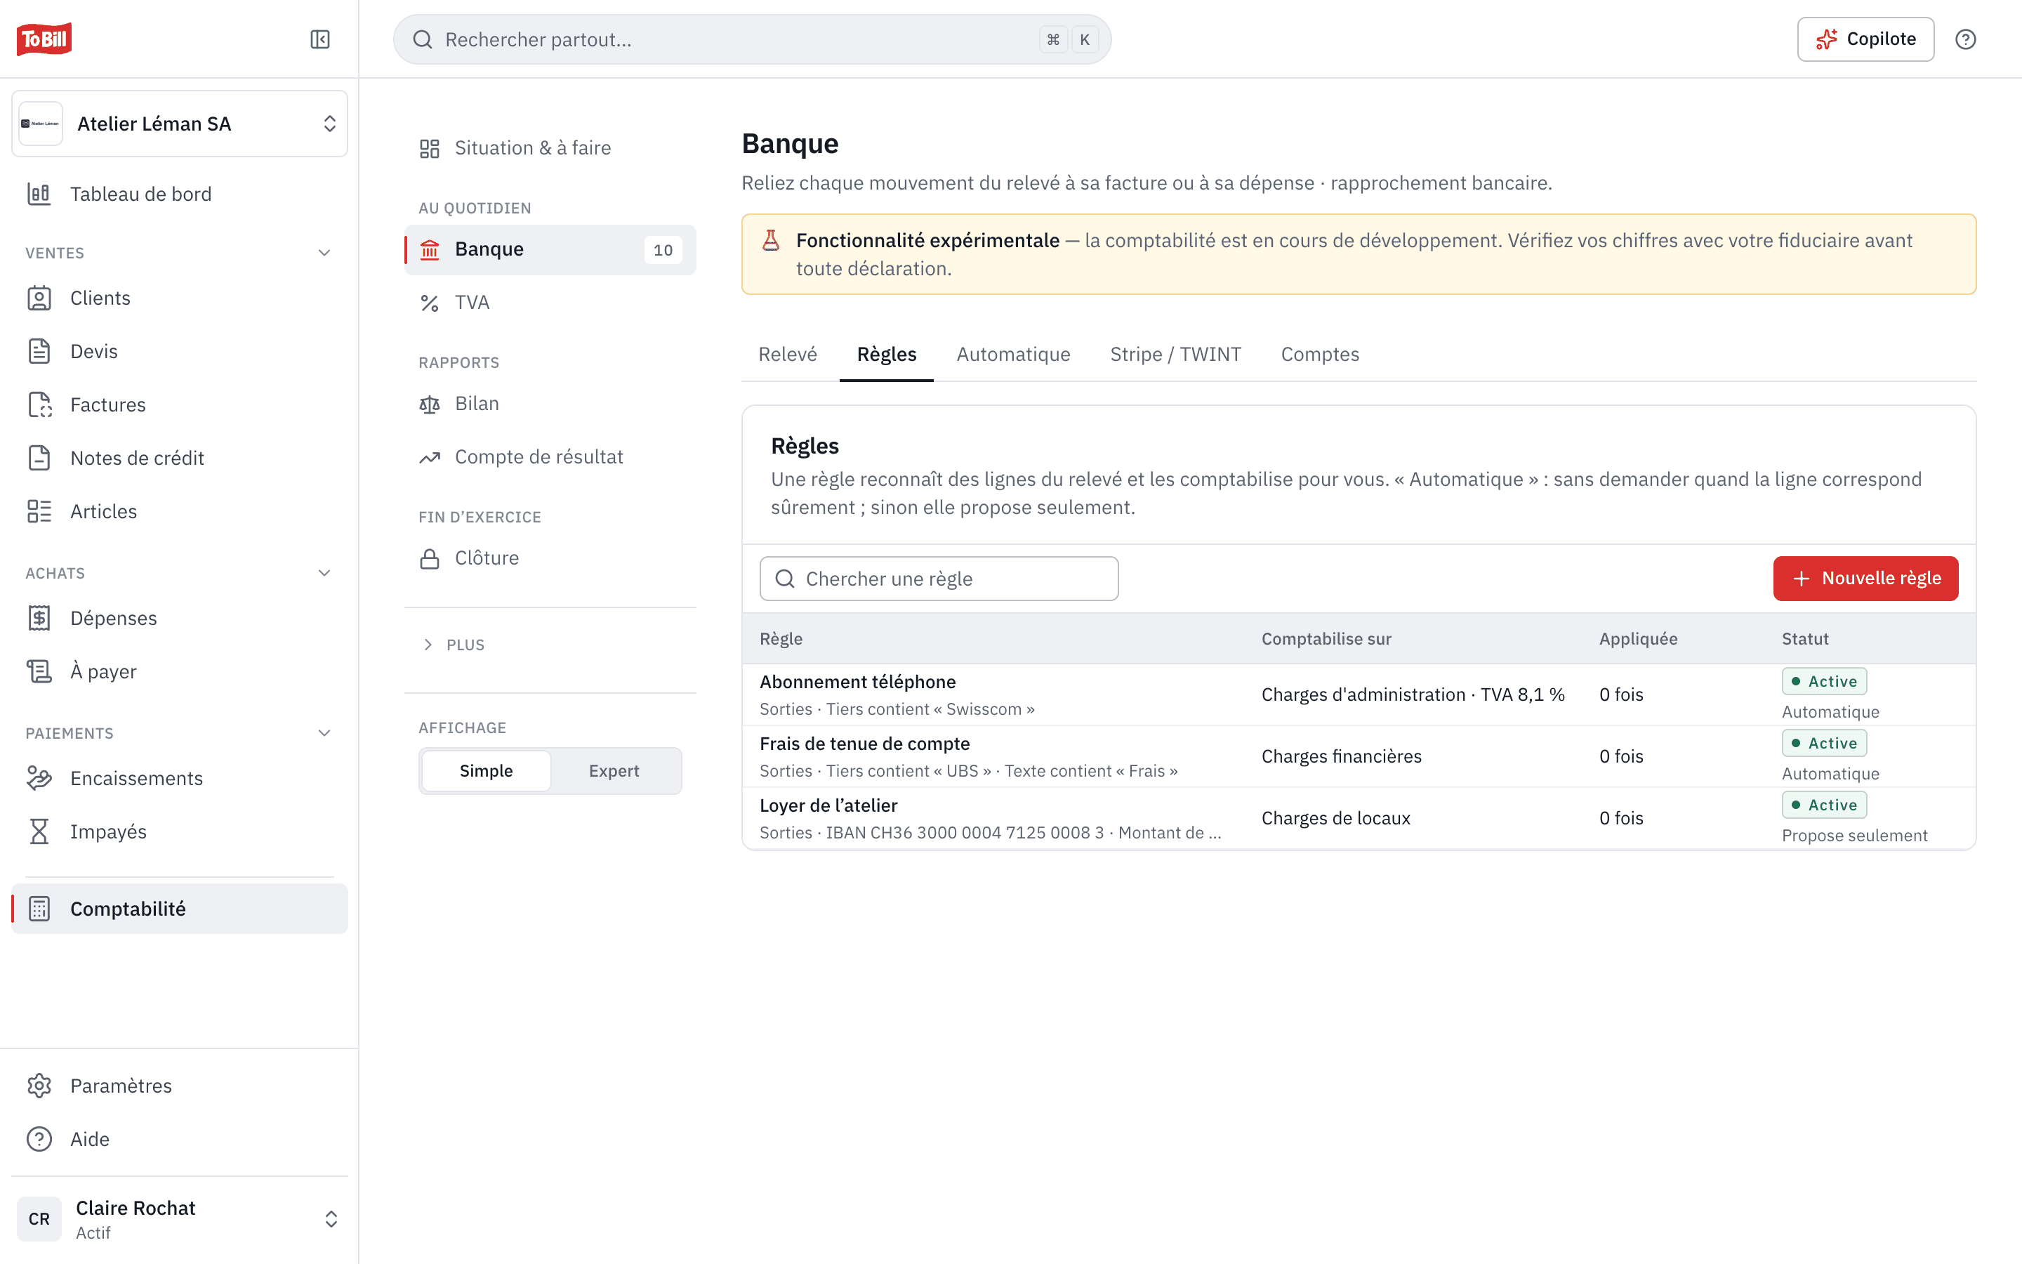Open Paramètres gear icon
This screenshot has height=1264, width=2022.
pos(39,1086)
